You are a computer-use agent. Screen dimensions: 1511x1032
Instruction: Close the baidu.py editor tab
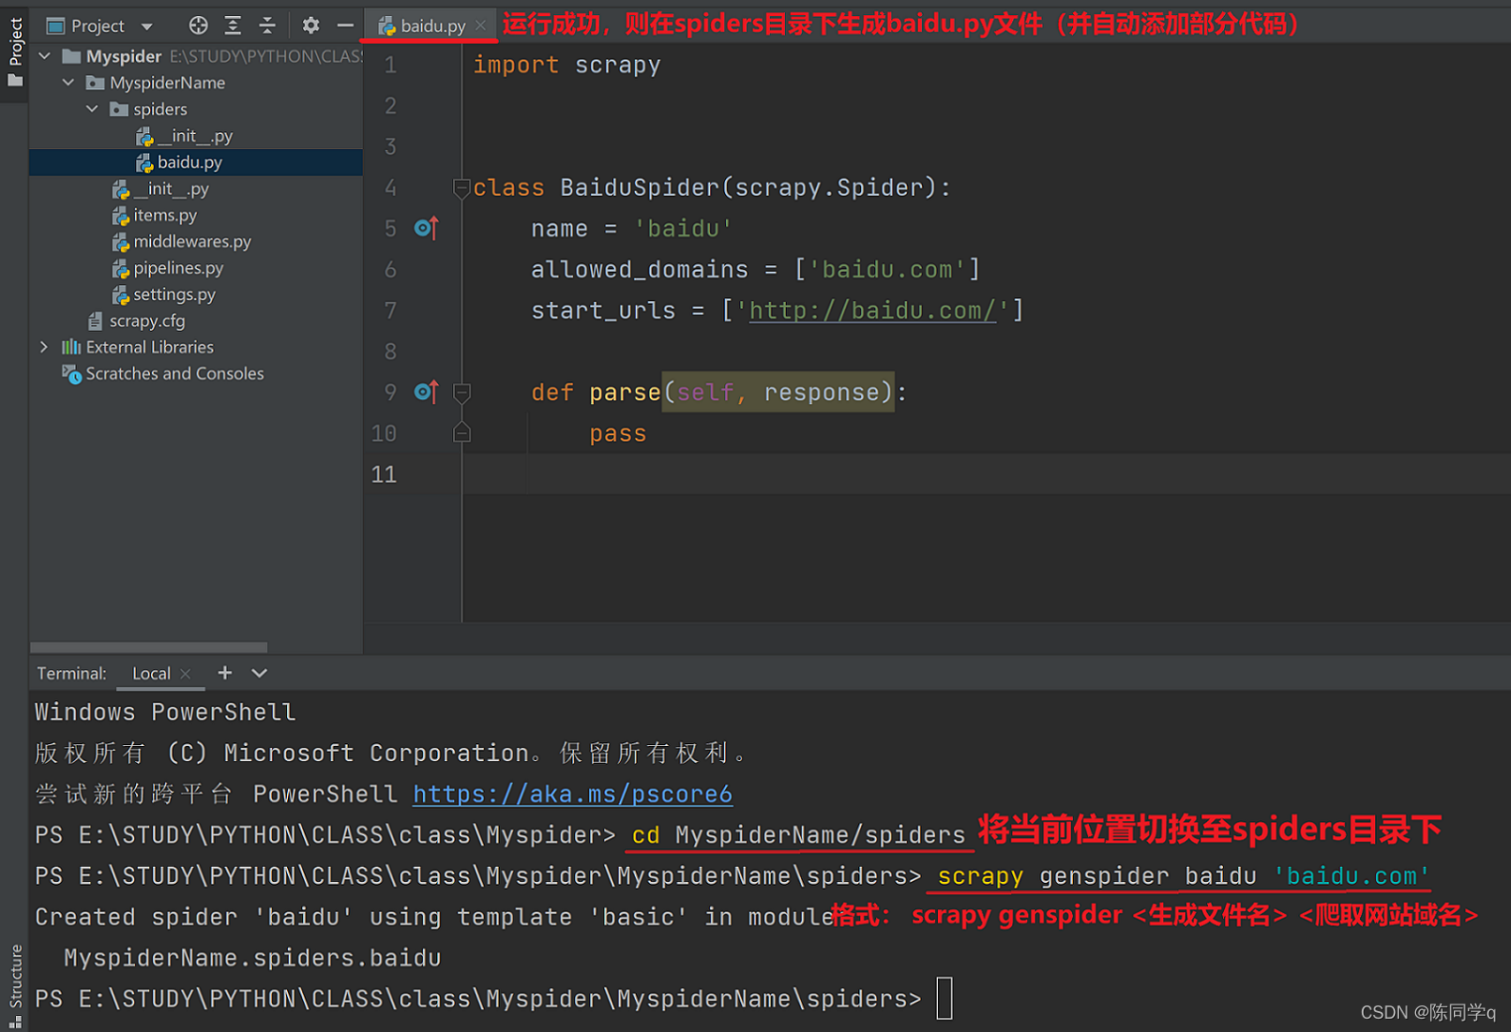pyautogui.click(x=481, y=26)
